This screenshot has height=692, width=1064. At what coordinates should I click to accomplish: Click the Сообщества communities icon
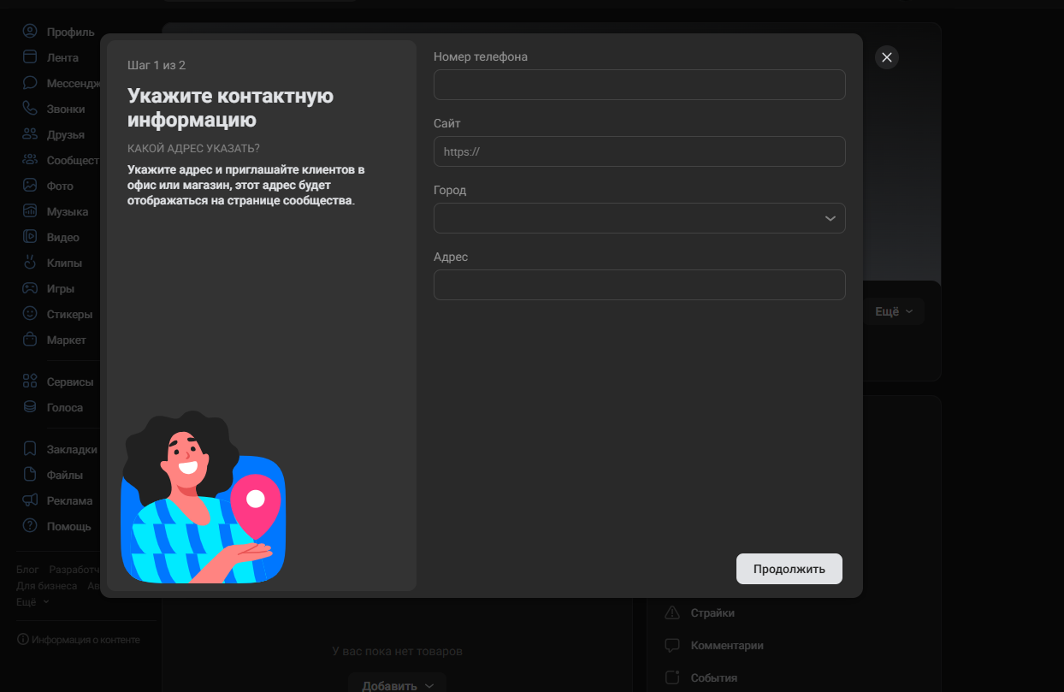tap(30, 160)
